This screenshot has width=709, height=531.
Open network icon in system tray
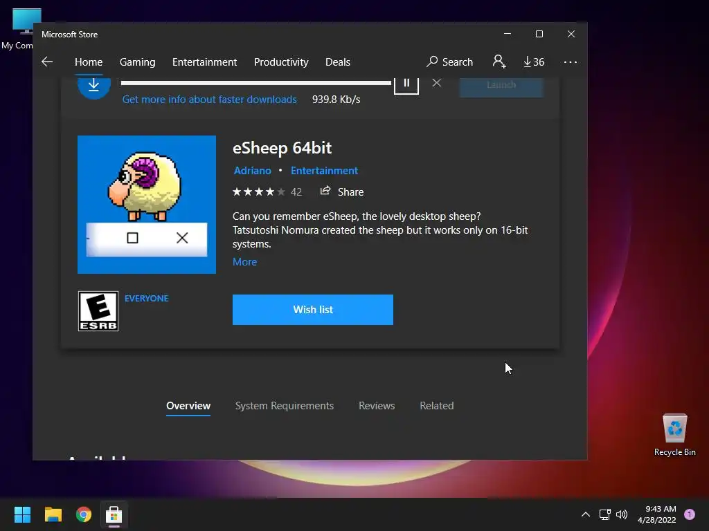[604, 514]
